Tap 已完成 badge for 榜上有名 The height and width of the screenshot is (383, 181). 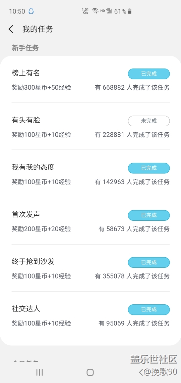pyautogui.click(x=149, y=74)
